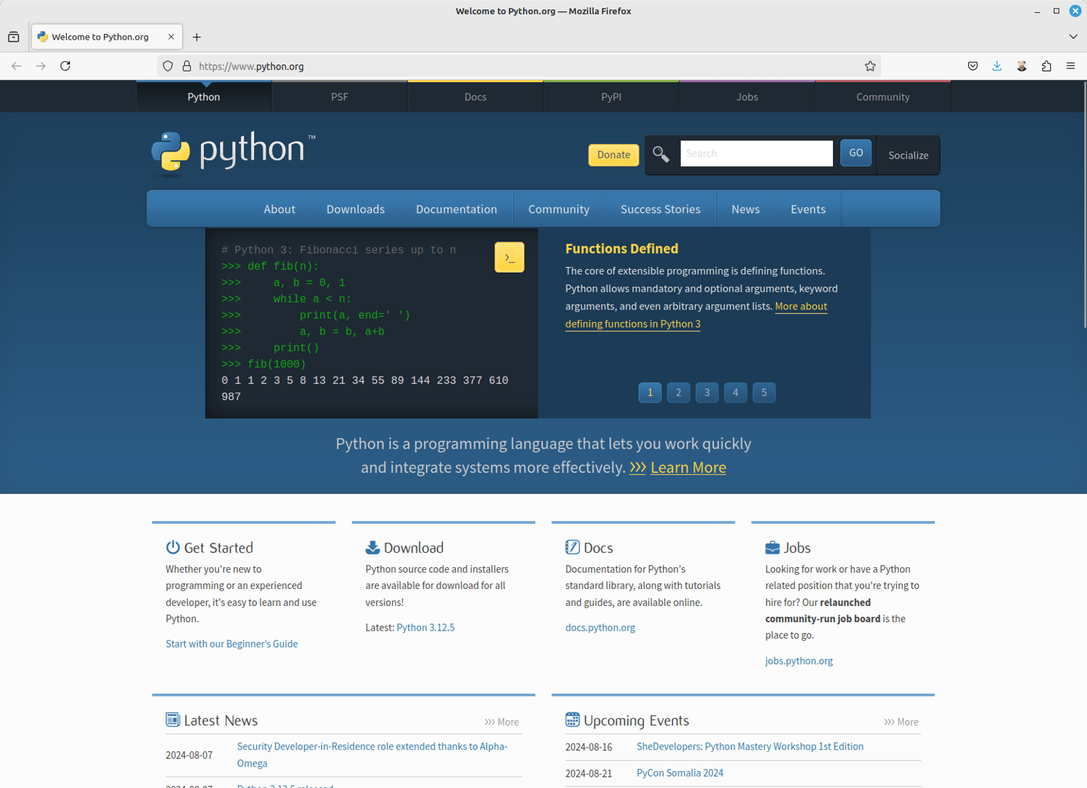
Task: Open the Pocket save icon
Action: point(973,66)
